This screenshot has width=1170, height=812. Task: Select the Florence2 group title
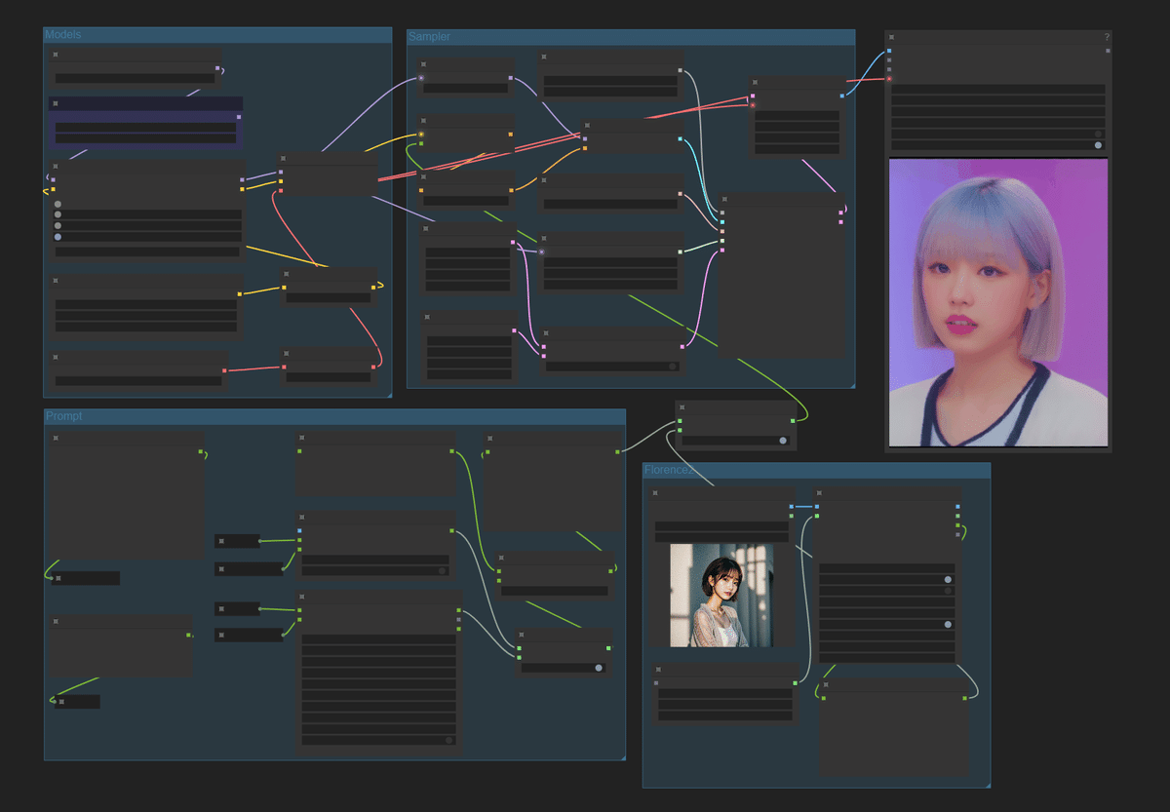tap(669, 470)
